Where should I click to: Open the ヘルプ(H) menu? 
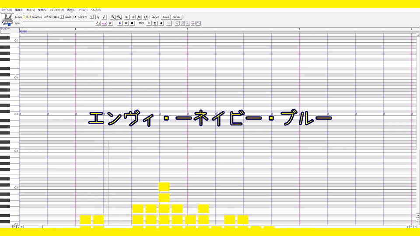[x=96, y=10]
